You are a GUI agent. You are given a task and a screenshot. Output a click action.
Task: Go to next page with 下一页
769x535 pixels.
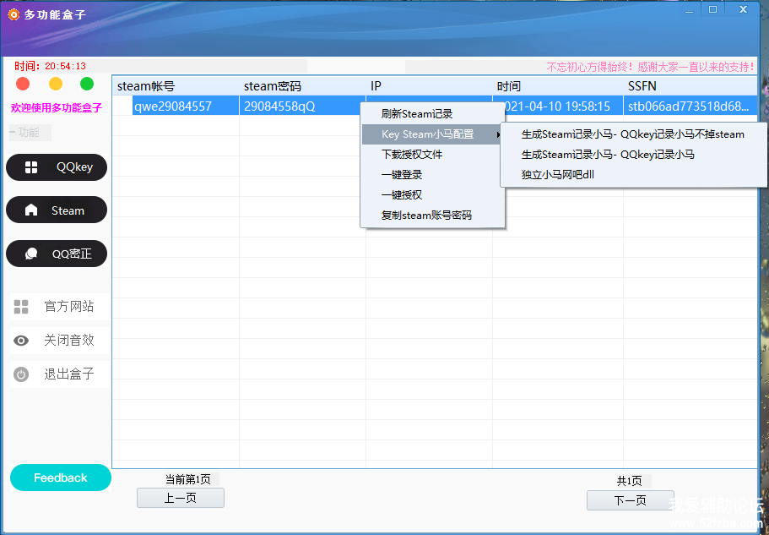click(x=630, y=500)
